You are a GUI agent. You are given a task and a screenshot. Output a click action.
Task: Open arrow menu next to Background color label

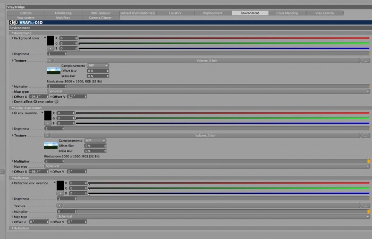45,38
